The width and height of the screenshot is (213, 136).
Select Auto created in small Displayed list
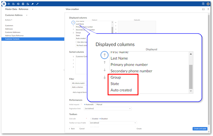click(x=81, y=38)
